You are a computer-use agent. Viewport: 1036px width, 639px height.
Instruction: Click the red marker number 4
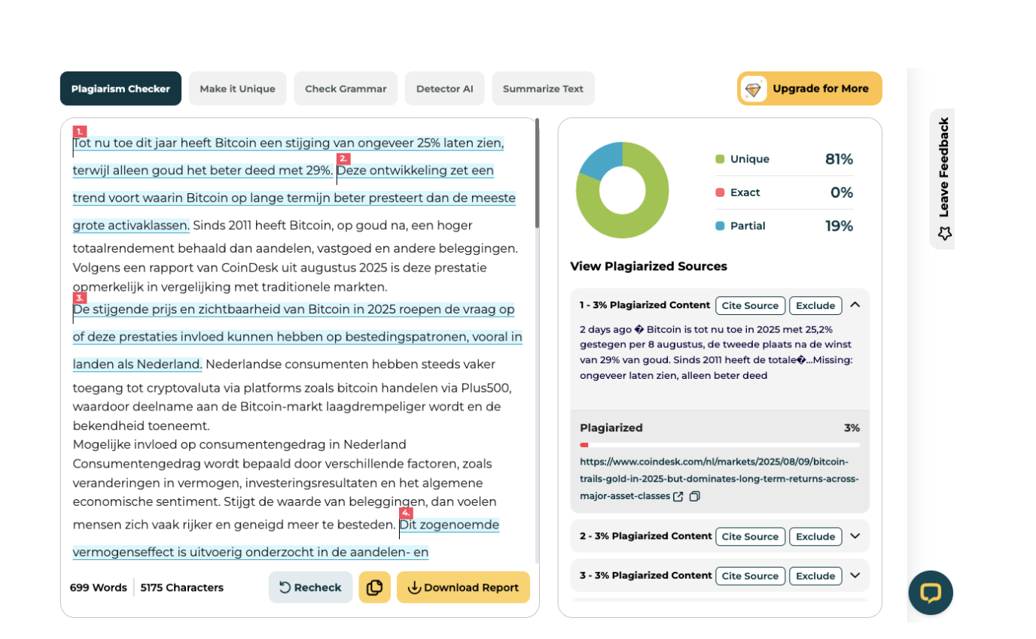[406, 513]
